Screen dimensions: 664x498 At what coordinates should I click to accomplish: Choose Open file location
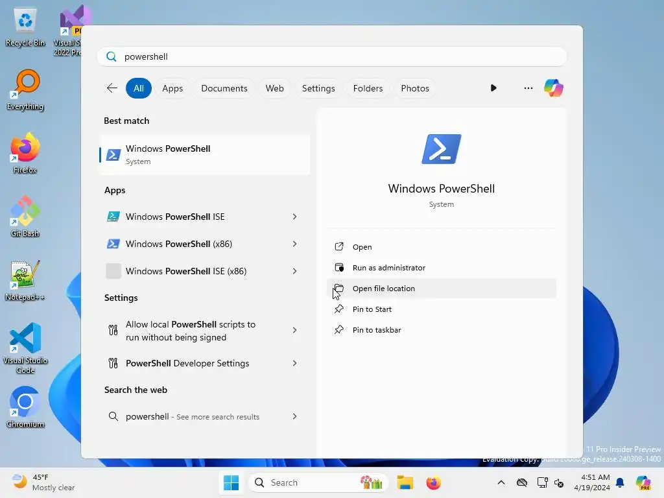tap(441, 289)
